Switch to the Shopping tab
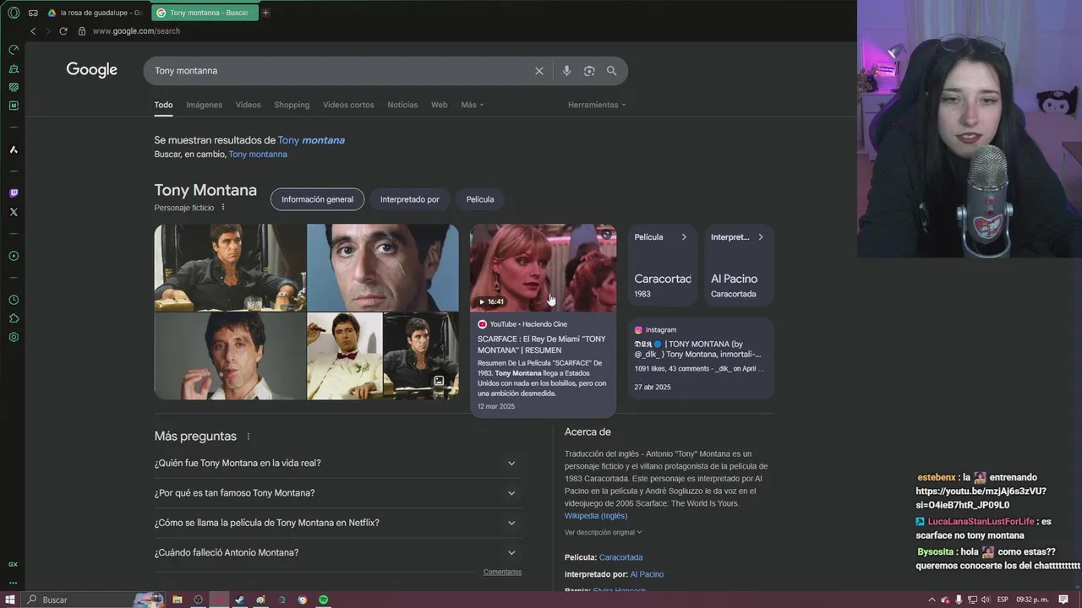Screen dimensions: 1082x608 click(292, 105)
